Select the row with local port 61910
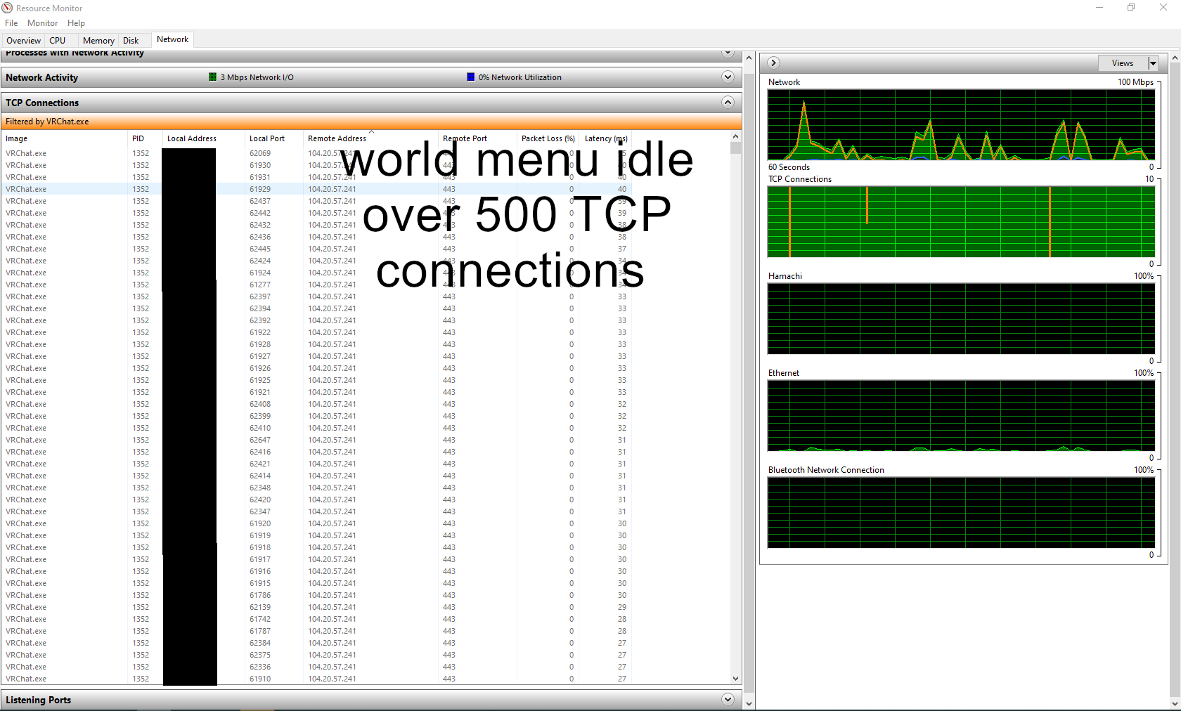The width and height of the screenshot is (1181, 711). click(316, 679)
